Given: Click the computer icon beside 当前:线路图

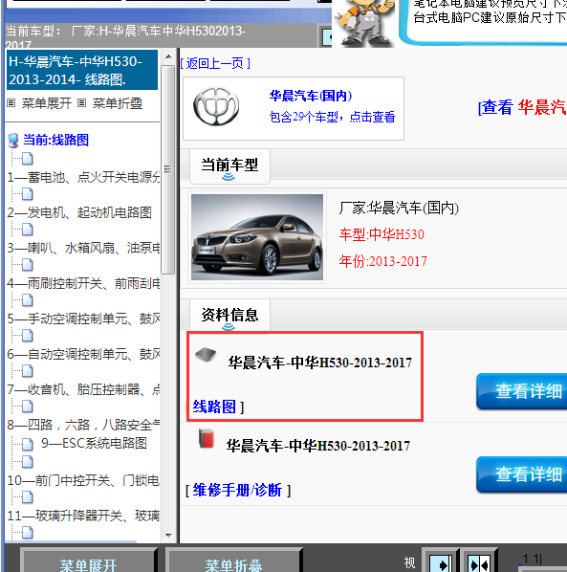Looking at the screenshot, I should [x=13, y=141].
